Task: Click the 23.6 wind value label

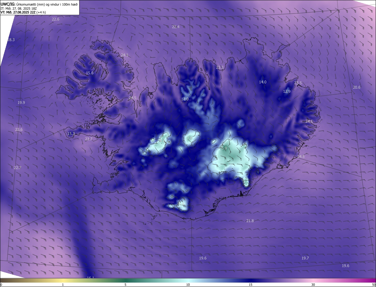Action: click(19, 129)
